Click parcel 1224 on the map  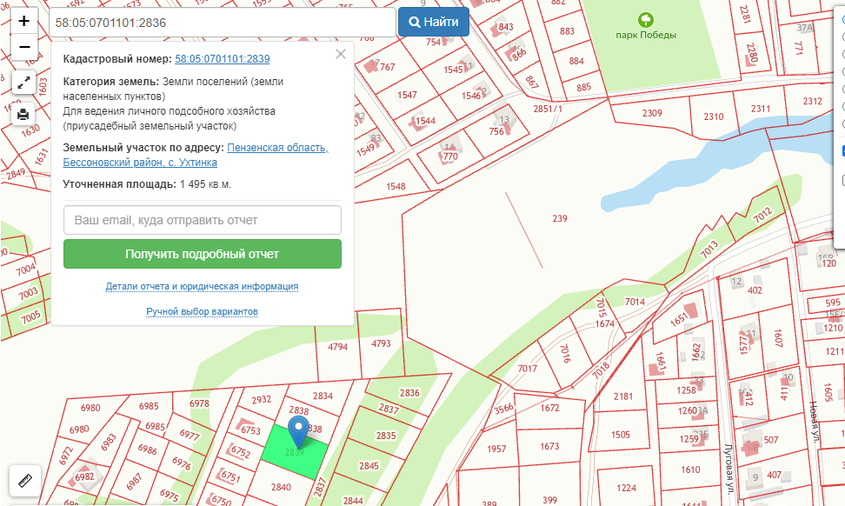coord(626,488)
